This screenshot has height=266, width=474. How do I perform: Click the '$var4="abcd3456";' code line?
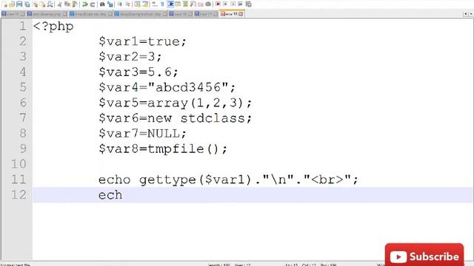(167, 87)
